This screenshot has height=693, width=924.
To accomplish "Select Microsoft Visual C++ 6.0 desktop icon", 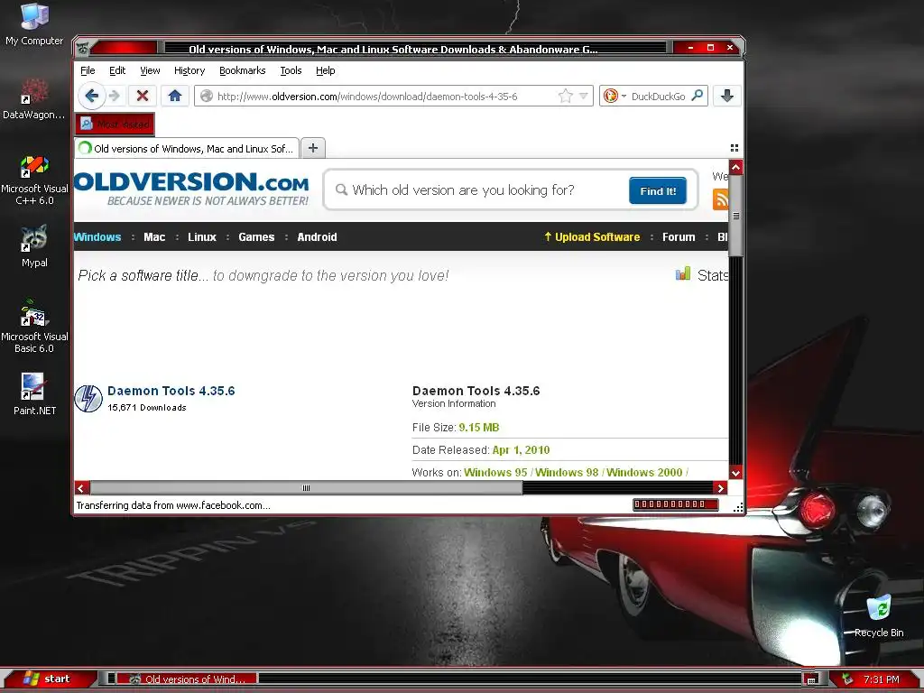I will 34,180.
